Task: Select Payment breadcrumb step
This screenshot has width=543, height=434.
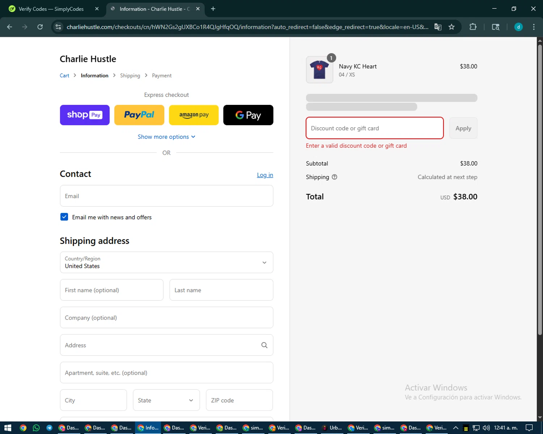Action: click(162, 76)
